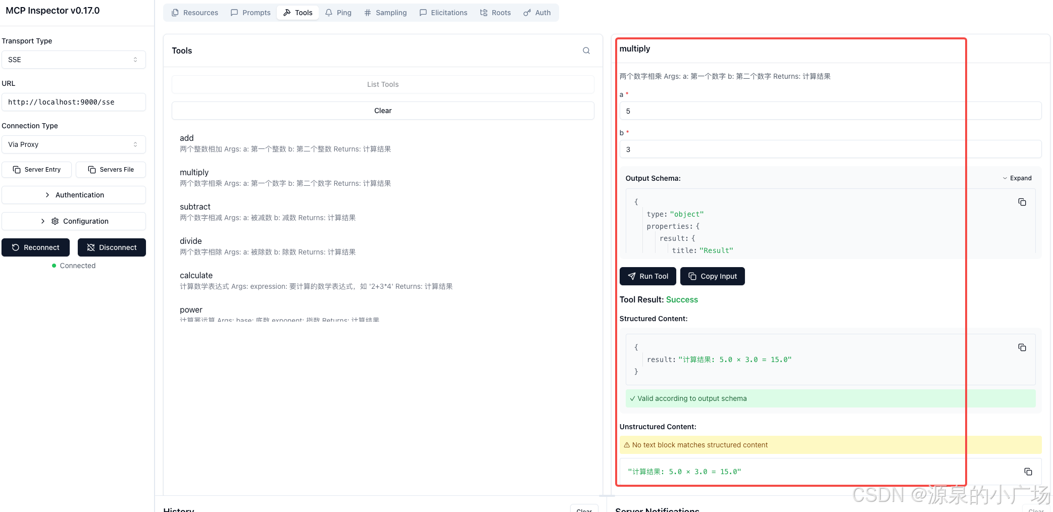This screenshot has width=1053, height=512.
Task: Click the Server Entry copy button
Action: 36,170
